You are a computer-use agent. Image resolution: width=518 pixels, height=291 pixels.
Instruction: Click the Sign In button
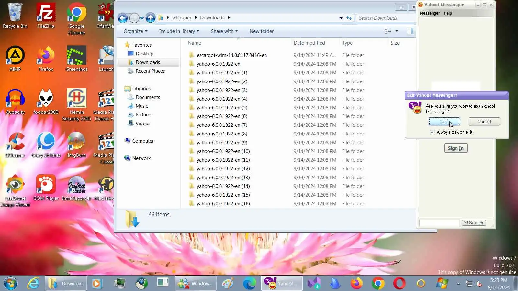pyautogui.click(x=456, y=148)
